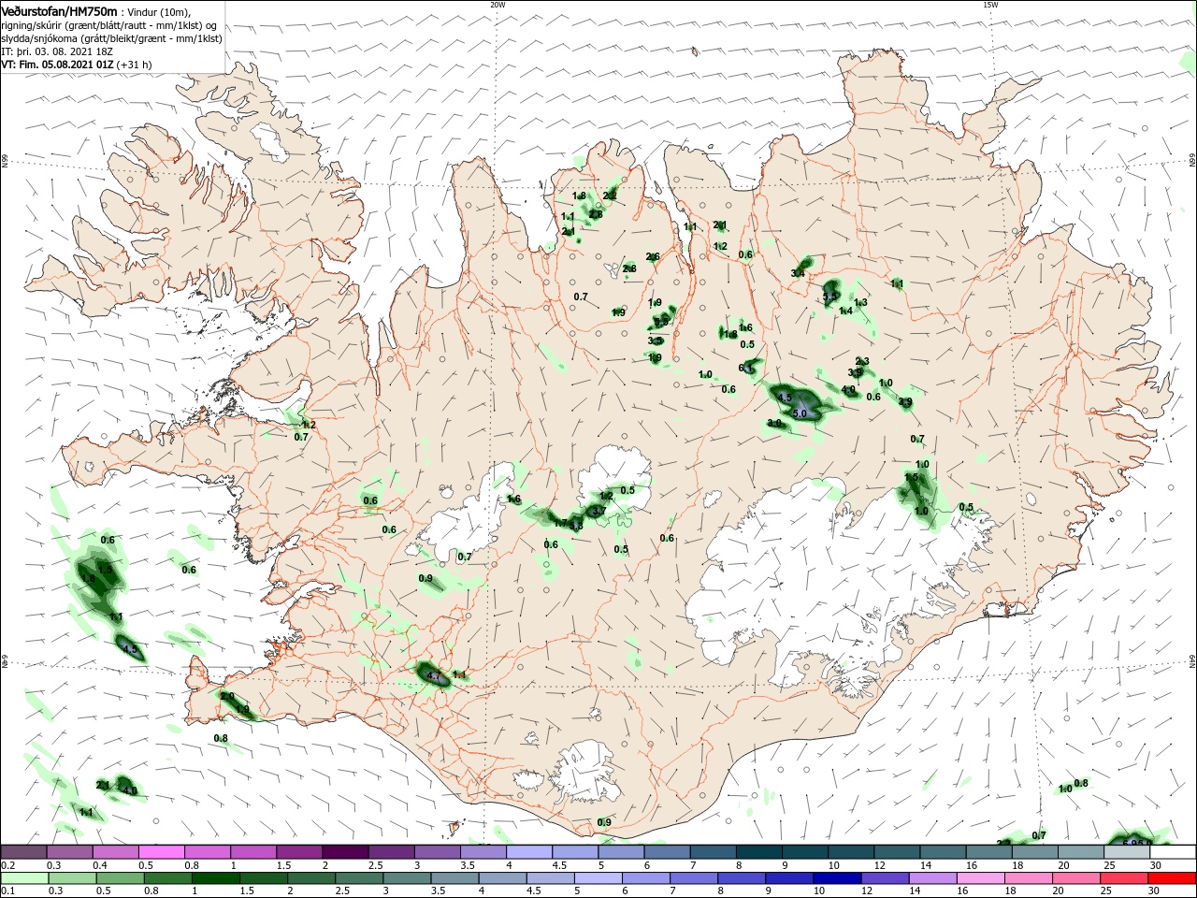1197x898 pixels.
Task: Pick the palest green 0.1–0.3 mm rain swatch
Action: click(24, 878)
